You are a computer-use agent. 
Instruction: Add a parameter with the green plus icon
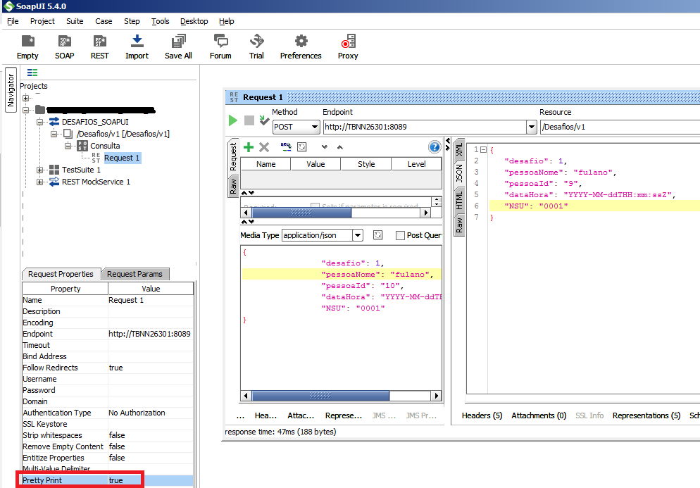(x=249, y=147)
